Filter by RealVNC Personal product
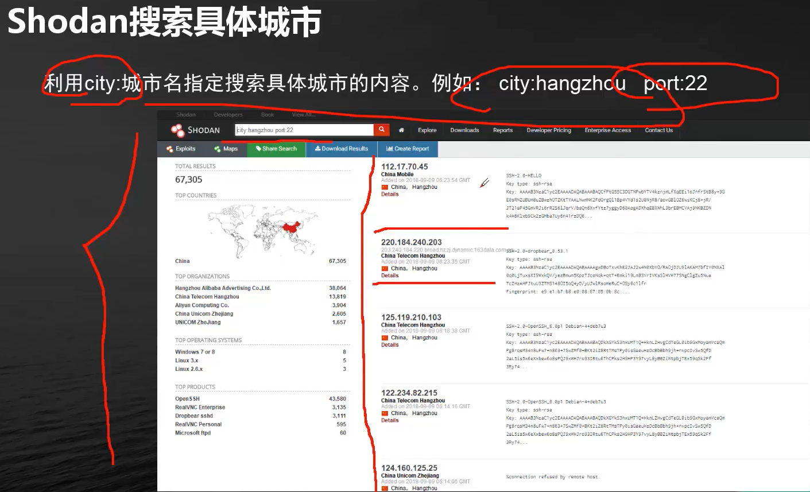The image size is (810, 492). [198, 425]
